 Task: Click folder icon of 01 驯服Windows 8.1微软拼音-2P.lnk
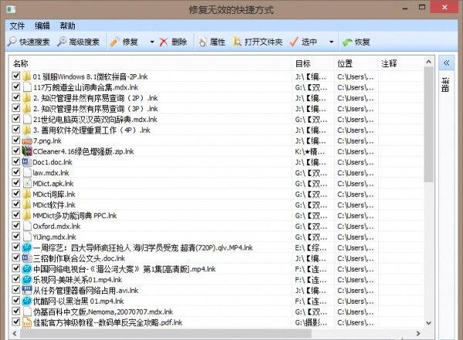(x=26, y=76)
